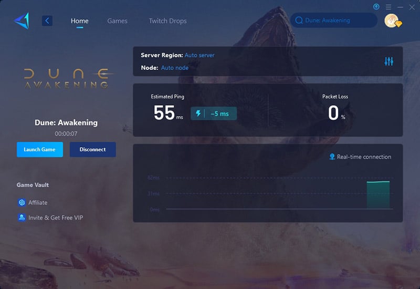Open server settings sliders icon
This screenshot has height=289, width=420.
[x=388, y=61]
